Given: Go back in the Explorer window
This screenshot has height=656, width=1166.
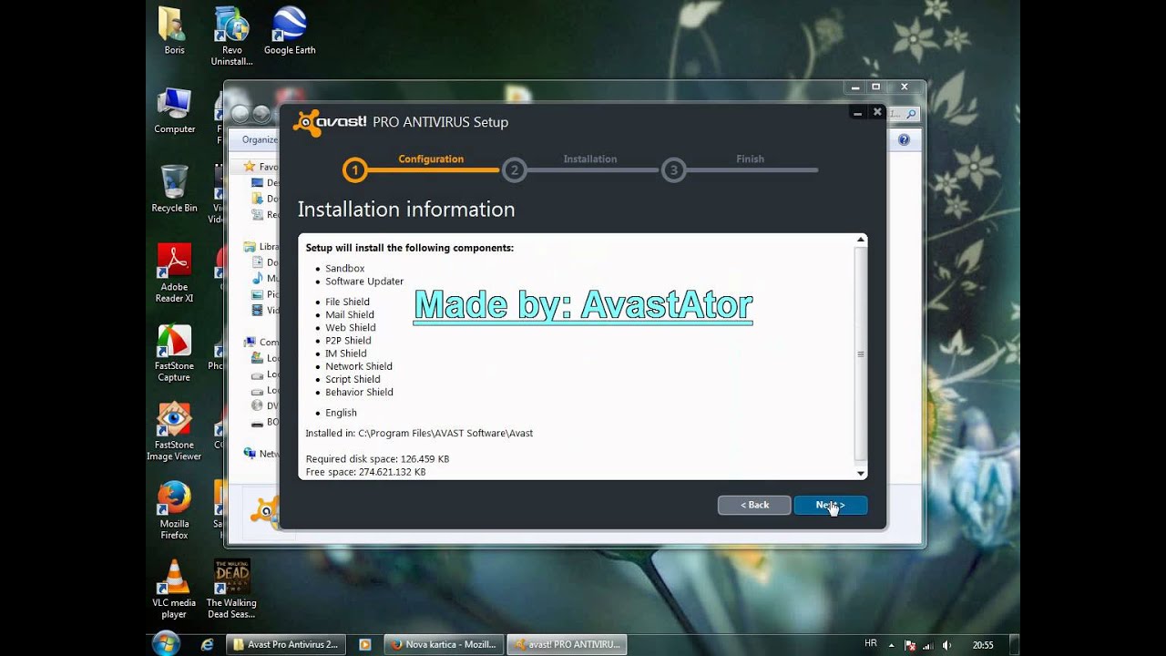Looking at the screenshot, I should 240,114.
